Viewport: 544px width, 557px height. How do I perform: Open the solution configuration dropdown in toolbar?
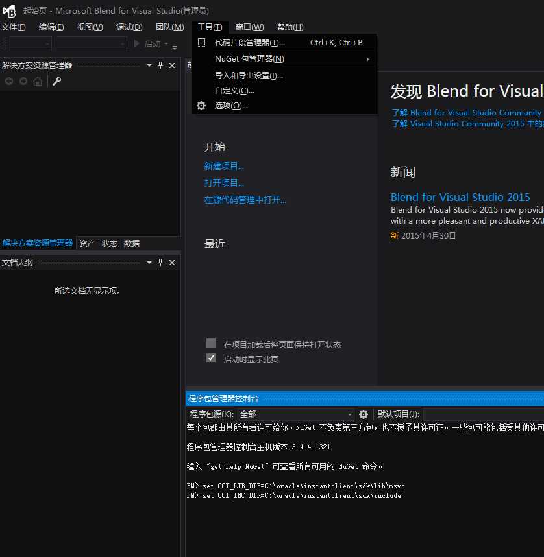tap(31, 44)
